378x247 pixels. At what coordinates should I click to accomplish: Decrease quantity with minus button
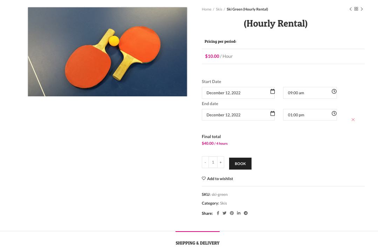[x=205, y=162]
